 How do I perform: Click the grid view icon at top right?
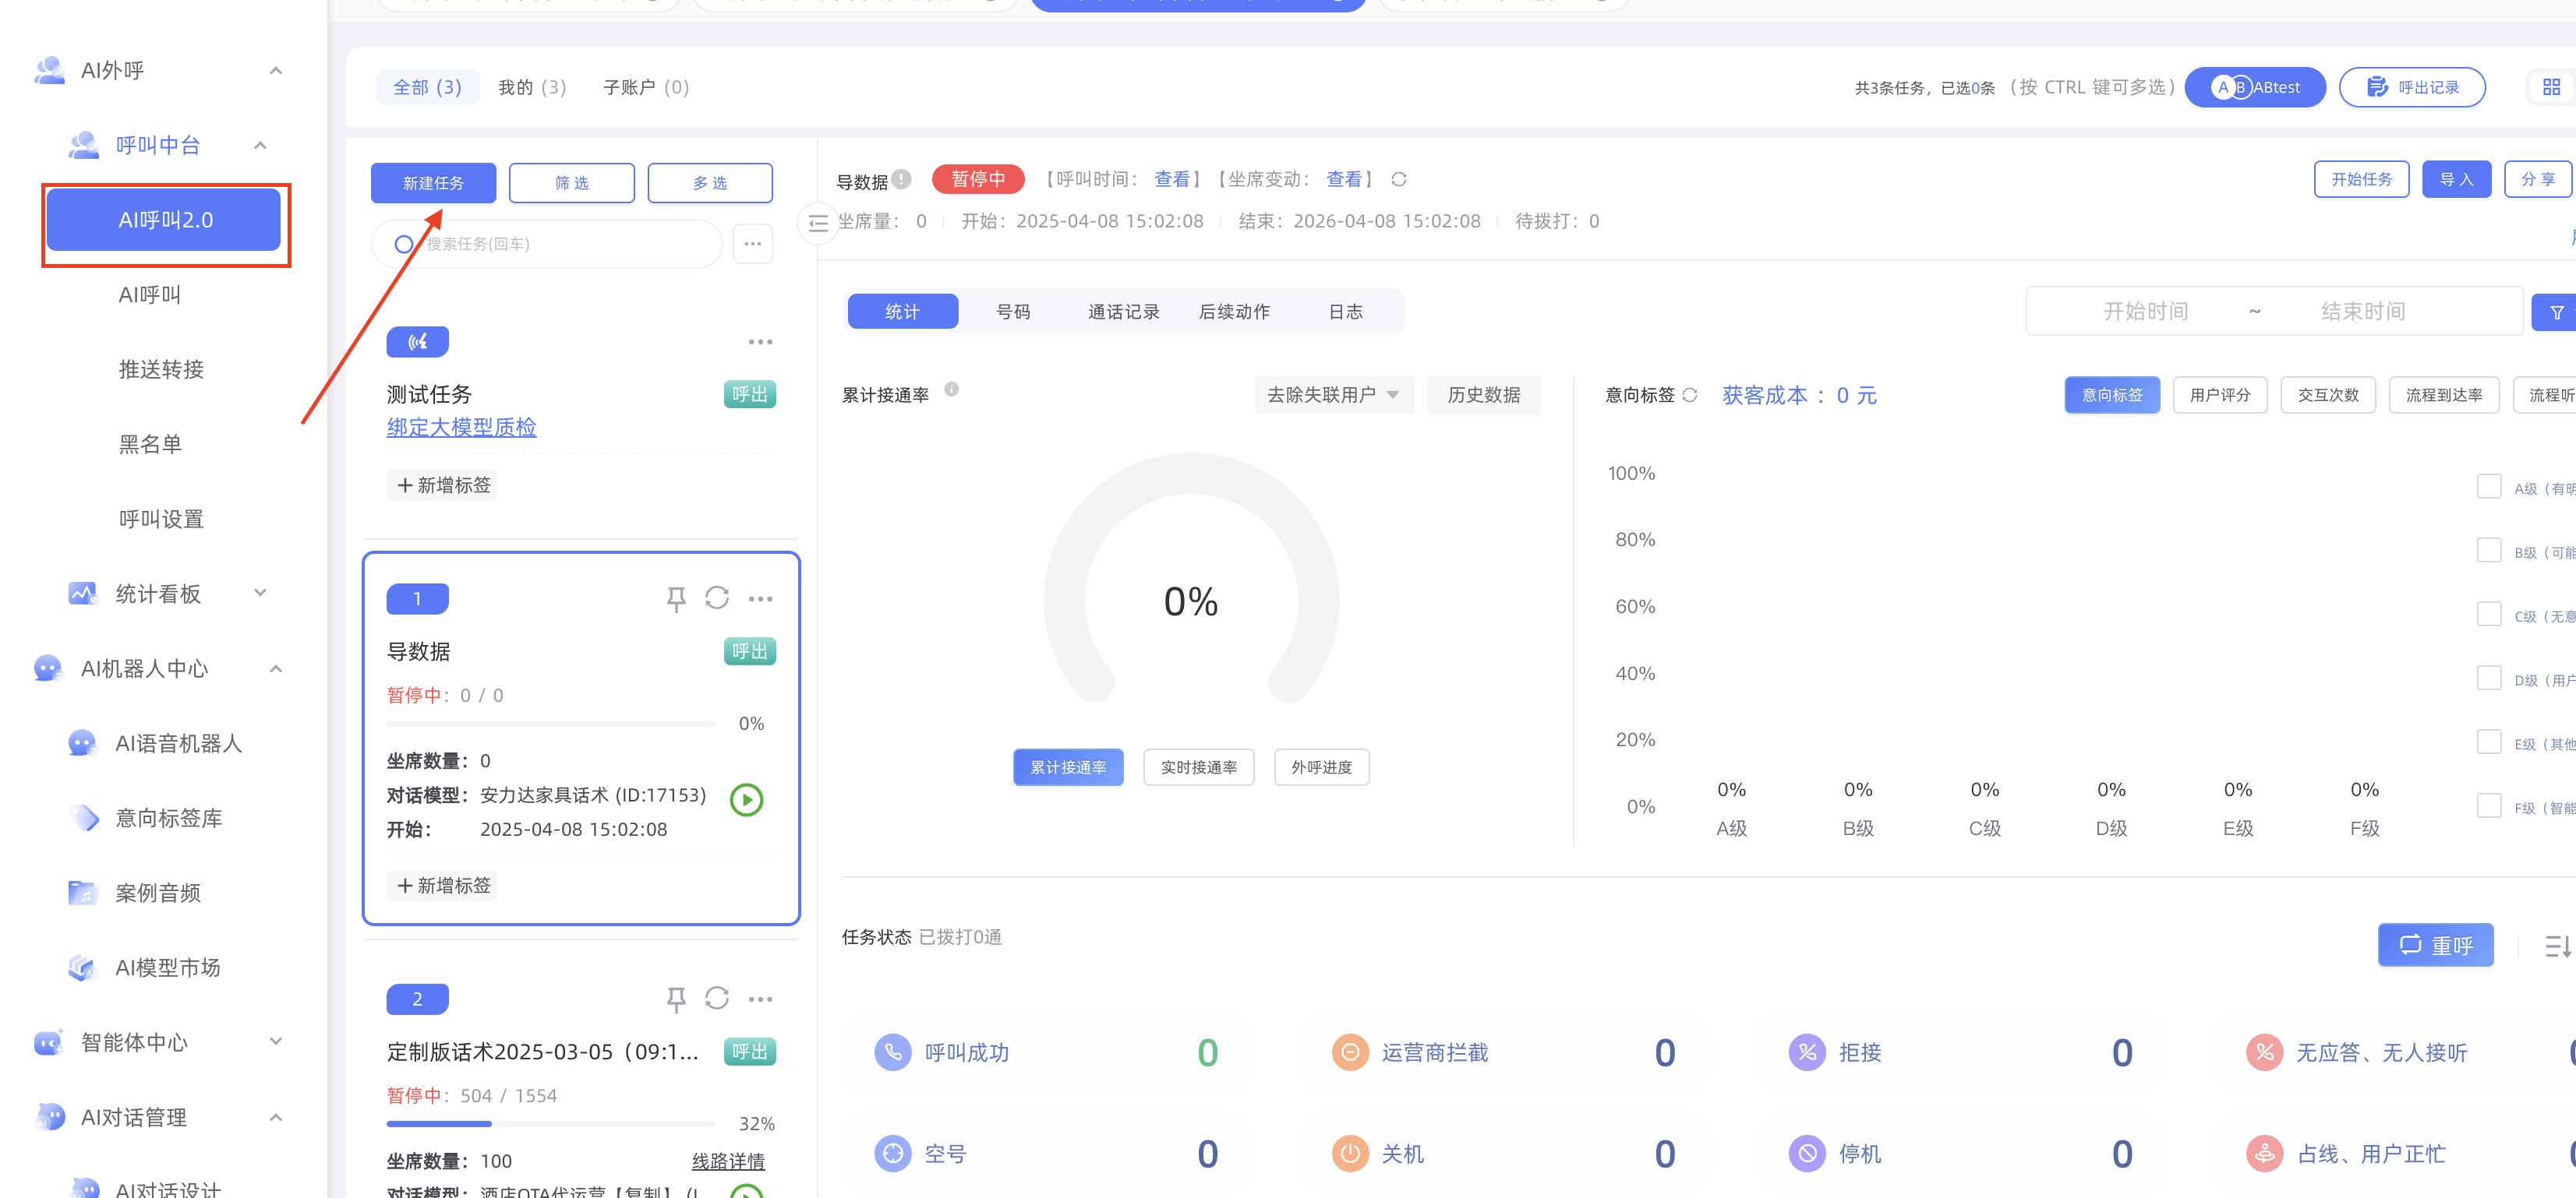[2551, 88]
